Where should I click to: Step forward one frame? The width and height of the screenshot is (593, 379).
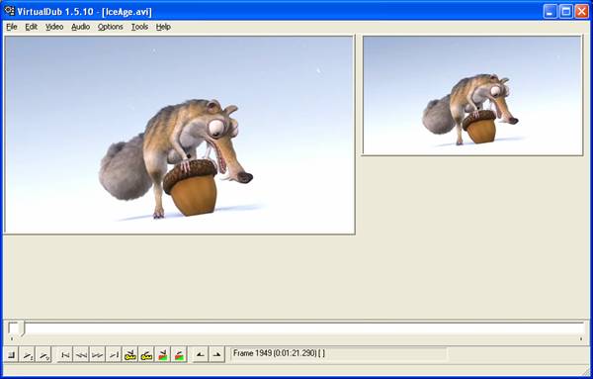tap(98, 355)
